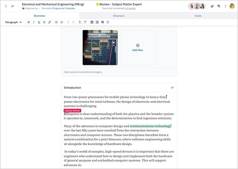Click the 'High resolution promotional imagery' caption

83,72
